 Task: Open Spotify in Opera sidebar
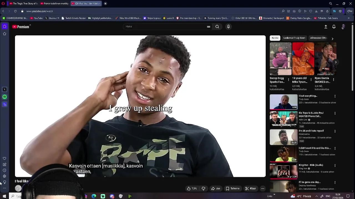4,97
